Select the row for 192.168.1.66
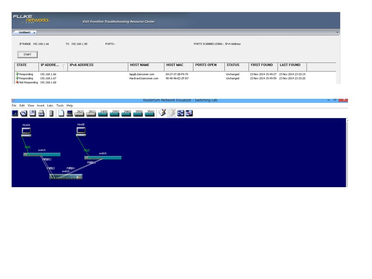This screenshot has height=279, width=372. 175,74
